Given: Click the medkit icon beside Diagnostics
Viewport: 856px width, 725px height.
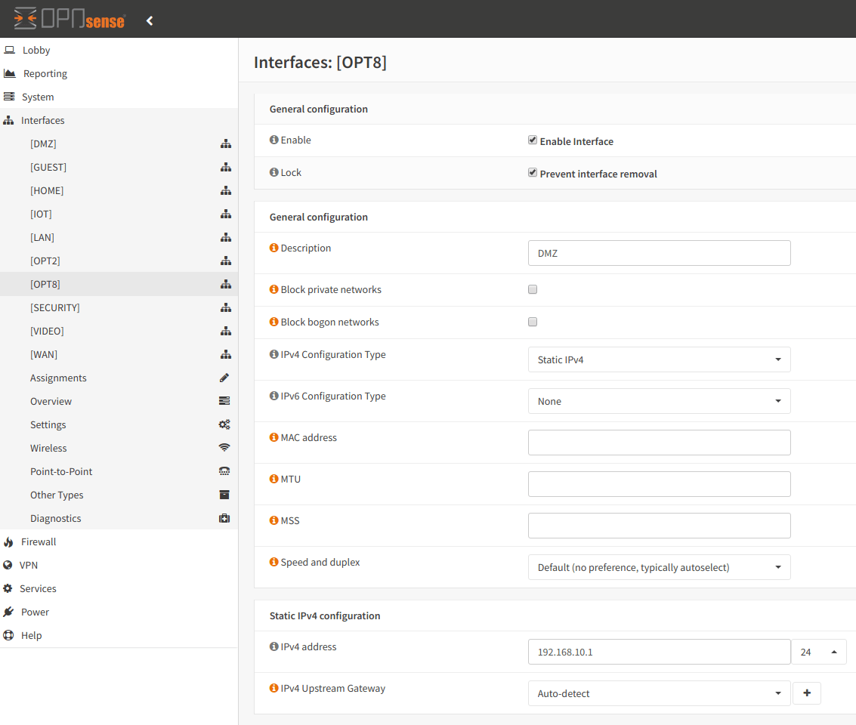Looking at the screenshot, I should pos(224,518).
